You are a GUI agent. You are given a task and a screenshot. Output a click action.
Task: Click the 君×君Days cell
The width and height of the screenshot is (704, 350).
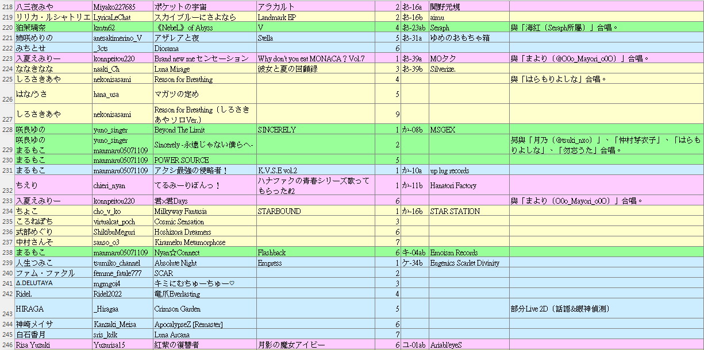(204, 201)
